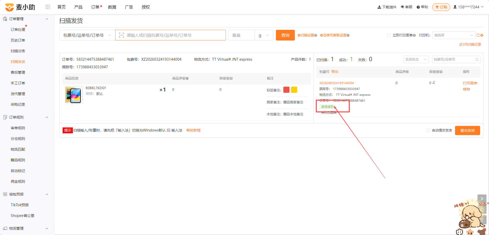The image size is (489, 235).
Task: Select the red tag note swatch
Action: click(286, 90)
